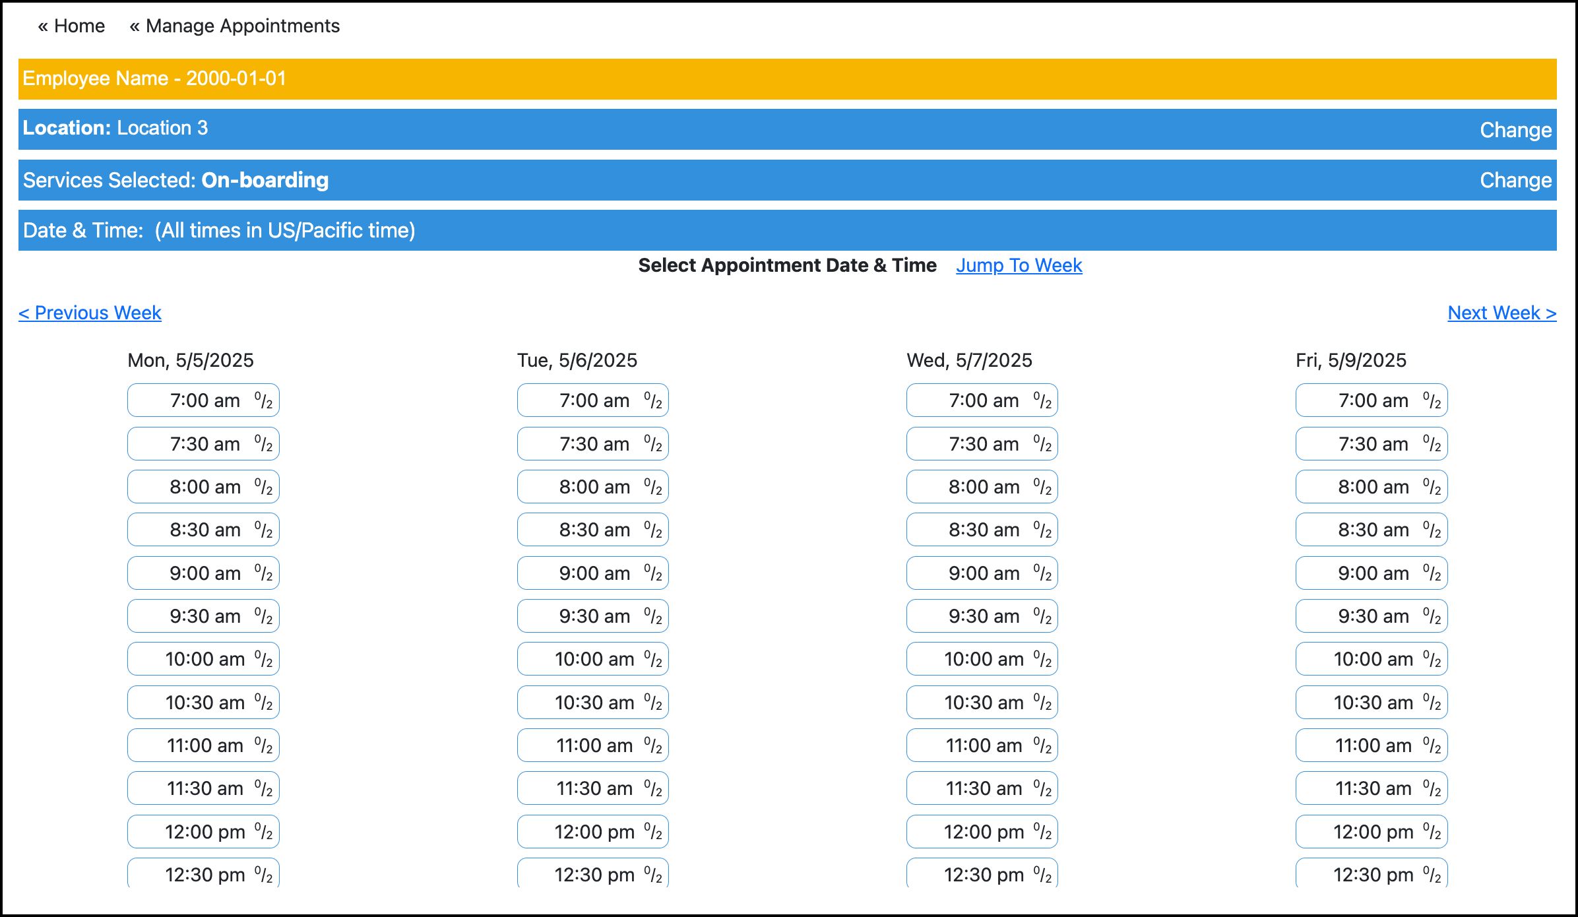Click the Home breadcrumb link
1578x917 pixels.
(x=71, y=26)
